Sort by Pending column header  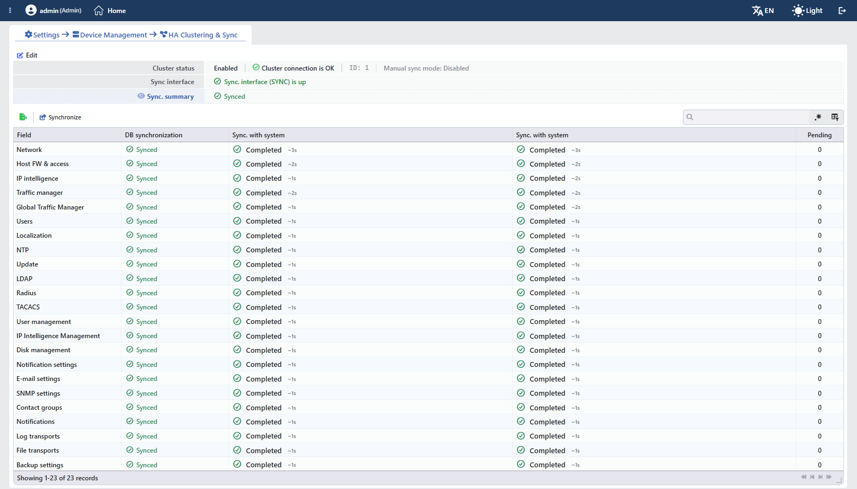coord(819,135)
